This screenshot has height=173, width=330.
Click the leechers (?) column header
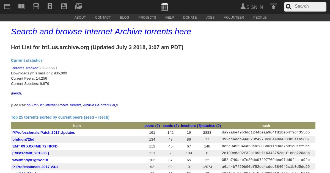[191, 126]
